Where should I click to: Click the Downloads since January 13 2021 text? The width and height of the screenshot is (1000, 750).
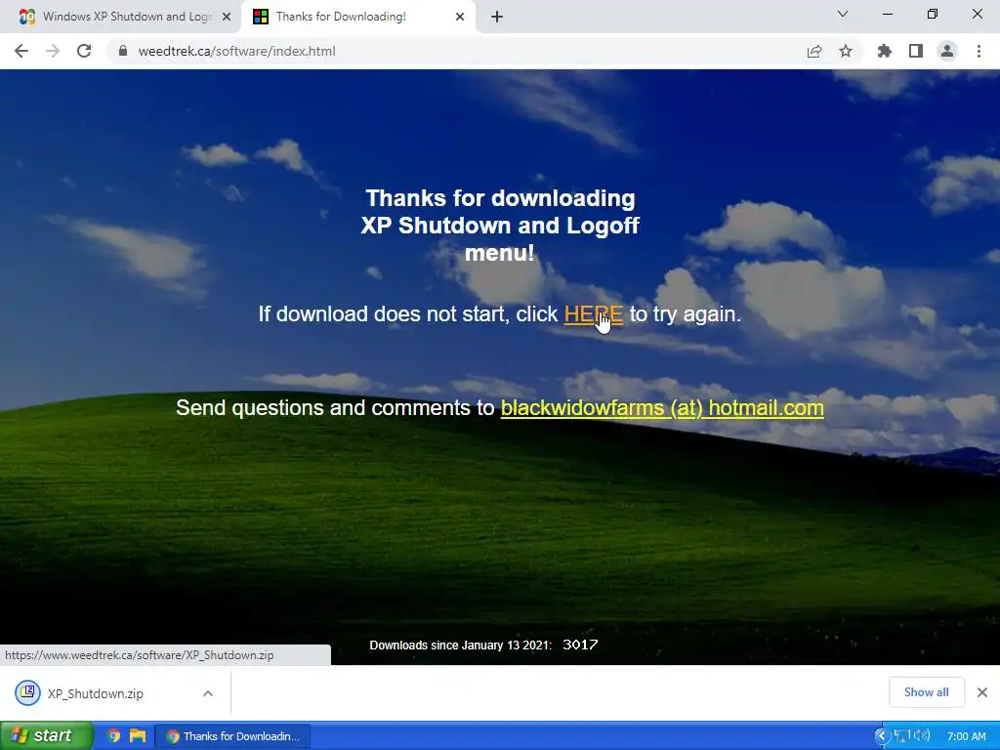(x=461, y=645)
